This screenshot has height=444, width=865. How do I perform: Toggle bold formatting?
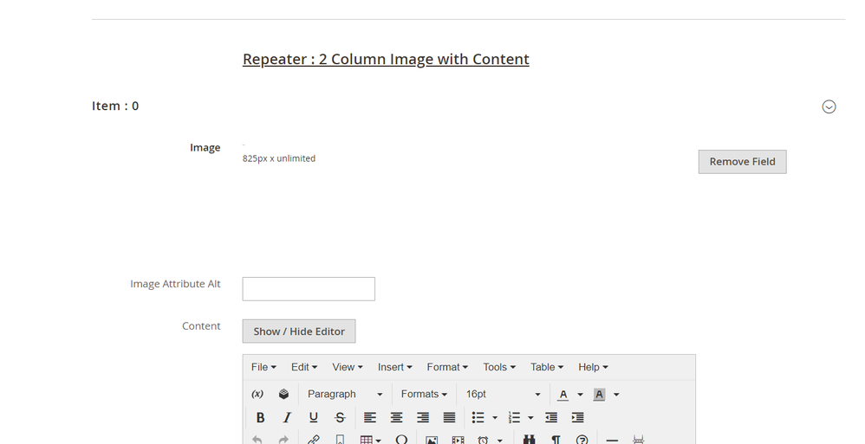[260, 417]
